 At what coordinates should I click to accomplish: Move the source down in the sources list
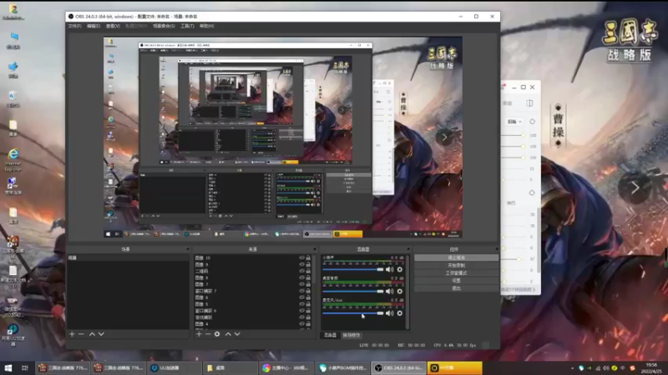[237, 334]
